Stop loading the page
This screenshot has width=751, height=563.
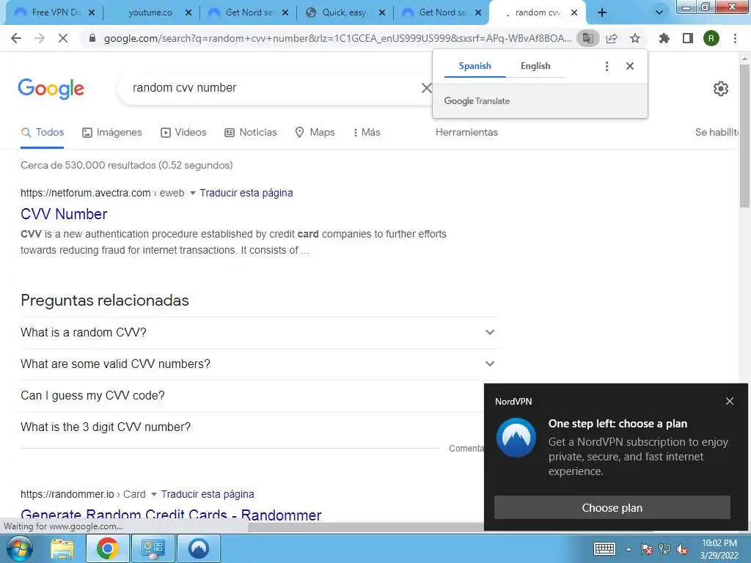(63, 38)
